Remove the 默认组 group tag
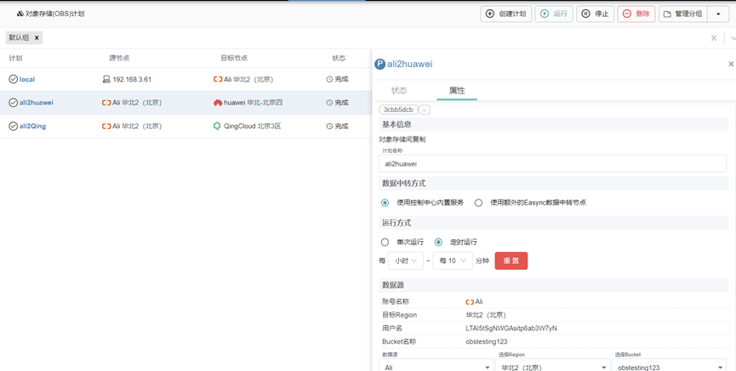The height and width of the screenshot is (371, 736). 37,38
